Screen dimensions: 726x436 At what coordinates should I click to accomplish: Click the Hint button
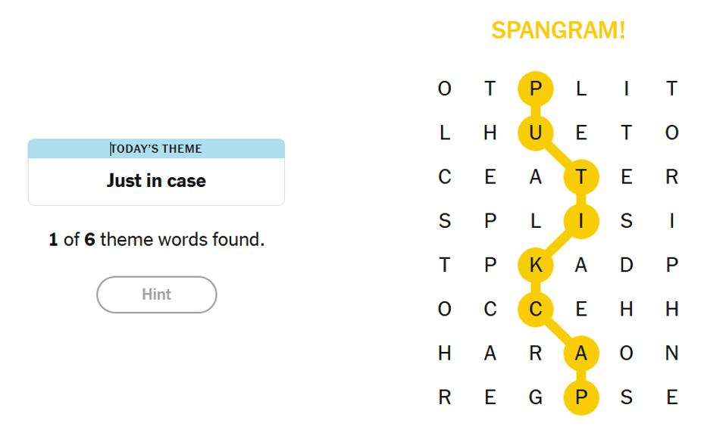(x=157, y=294)
